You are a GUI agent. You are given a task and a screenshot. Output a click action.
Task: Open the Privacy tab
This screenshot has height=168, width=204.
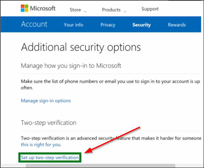click(x=108, y=25)
